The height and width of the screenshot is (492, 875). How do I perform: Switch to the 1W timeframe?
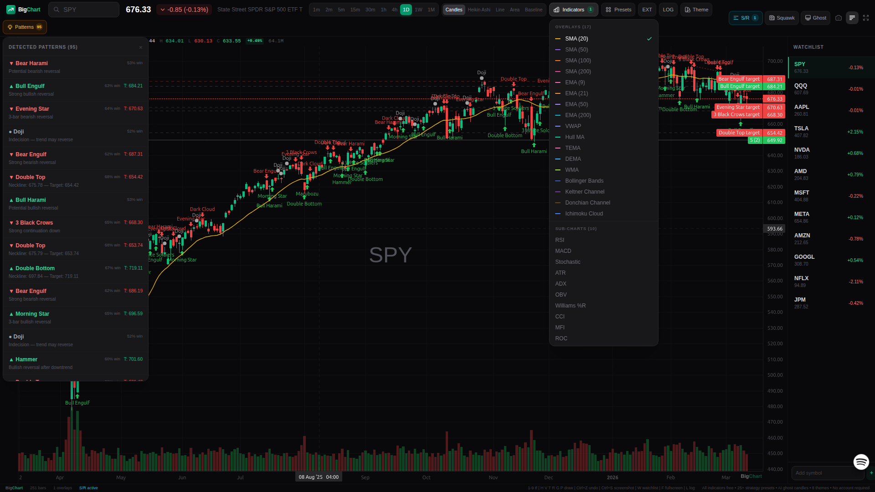(418, 10)
